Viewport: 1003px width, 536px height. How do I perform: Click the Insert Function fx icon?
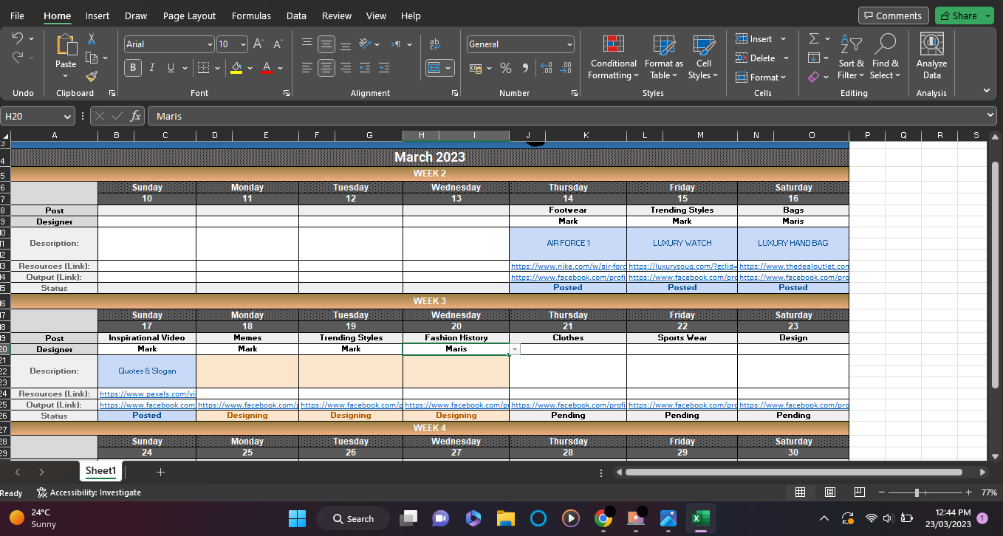pyautogui.click(x=135, y=116)
